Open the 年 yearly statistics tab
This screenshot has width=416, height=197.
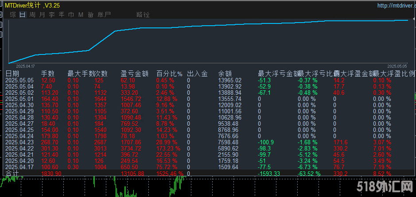click(x=62, y=15)
